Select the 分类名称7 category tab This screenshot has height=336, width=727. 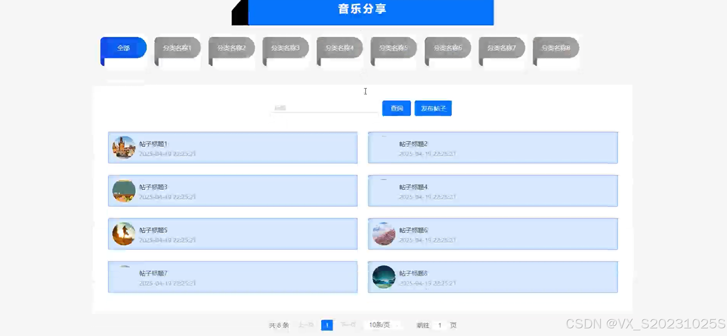pyautogui.click(x=502, y=48)
